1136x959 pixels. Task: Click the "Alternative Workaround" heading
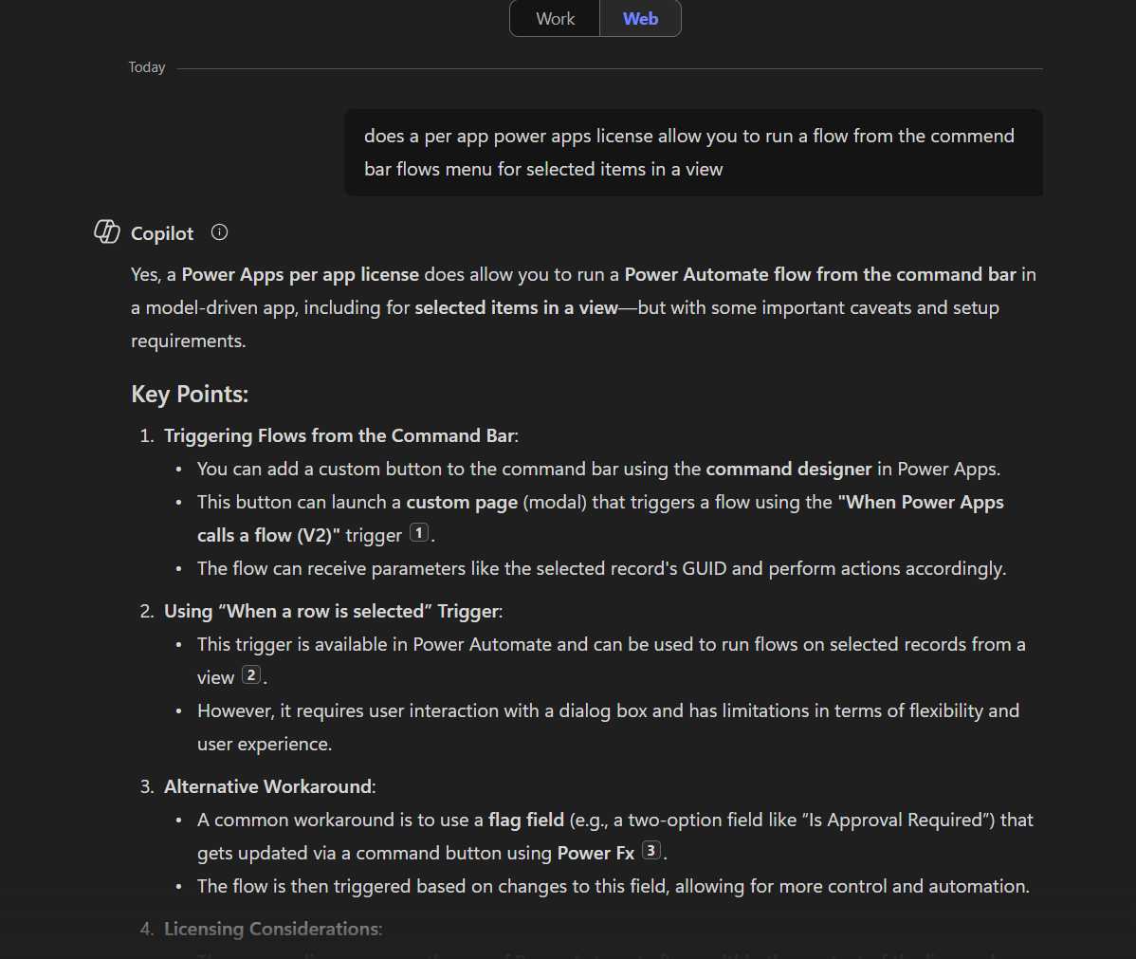[268, 786]
